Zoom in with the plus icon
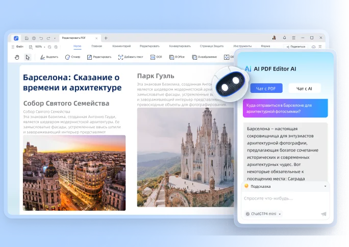 coord(56,47)
